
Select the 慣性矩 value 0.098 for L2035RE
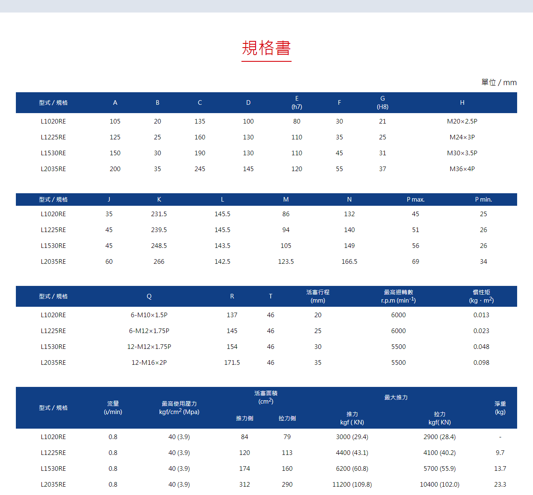tap(481, 362)
